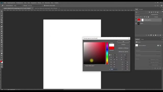Select the R red radio button
The height and width of the screenshot is (92, 163).
click(x=110, y=62)
